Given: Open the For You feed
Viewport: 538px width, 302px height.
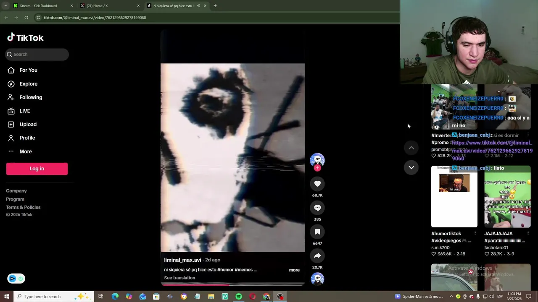Looking at the screenshot, I should 28,70.
